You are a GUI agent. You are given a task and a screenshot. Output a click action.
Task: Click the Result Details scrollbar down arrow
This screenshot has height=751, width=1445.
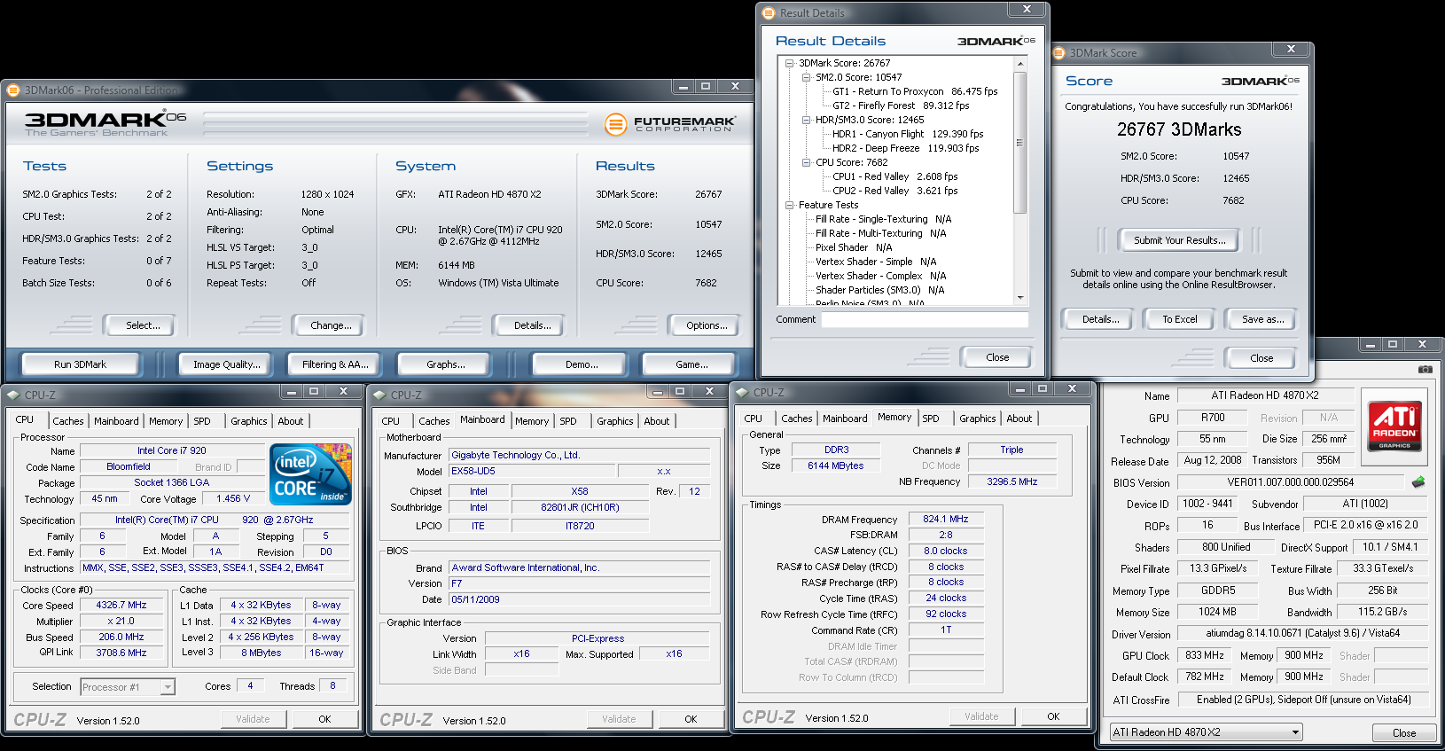tap(1020, 298)
